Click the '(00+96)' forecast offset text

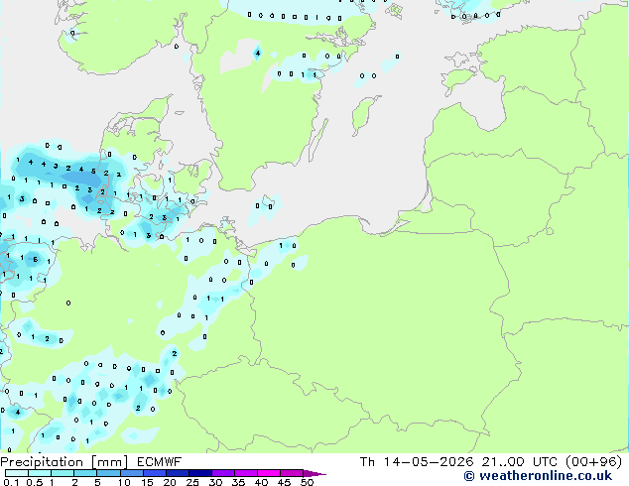[593, 462]
